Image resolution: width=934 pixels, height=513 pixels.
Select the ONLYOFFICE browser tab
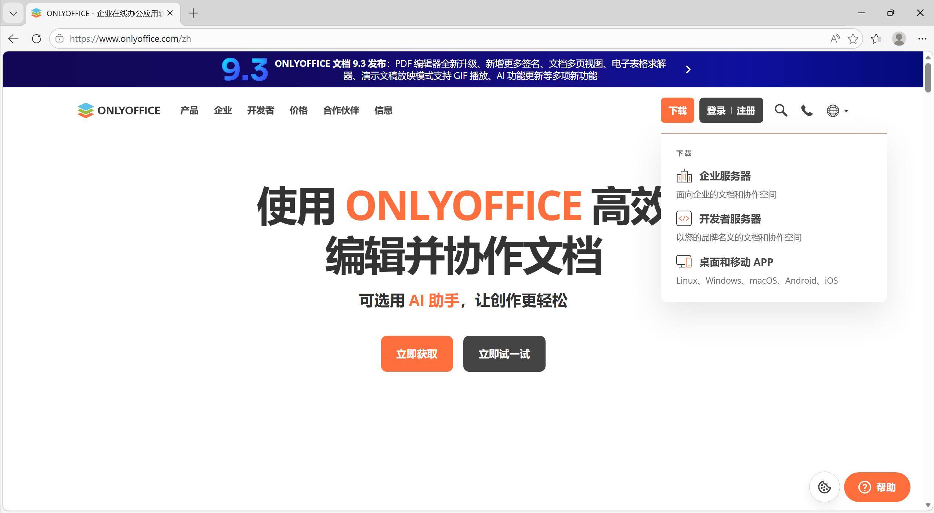pyautogui.click(x=103, y=14)
